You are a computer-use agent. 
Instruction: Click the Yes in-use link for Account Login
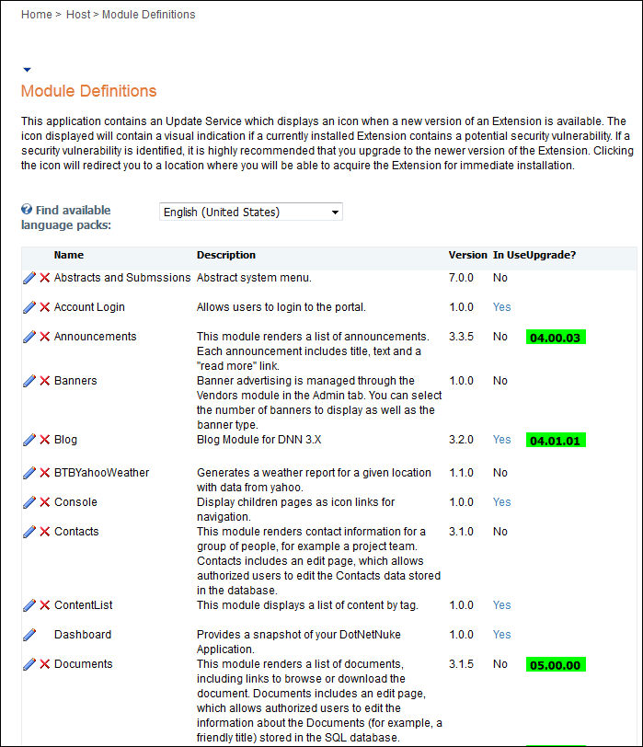[x=501, y=307]
